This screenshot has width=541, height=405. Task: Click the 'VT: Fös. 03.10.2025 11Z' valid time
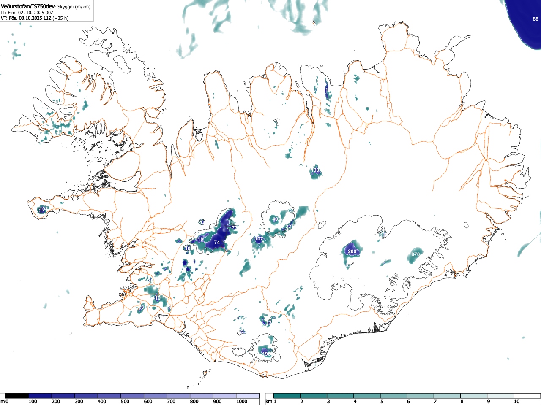26,18
